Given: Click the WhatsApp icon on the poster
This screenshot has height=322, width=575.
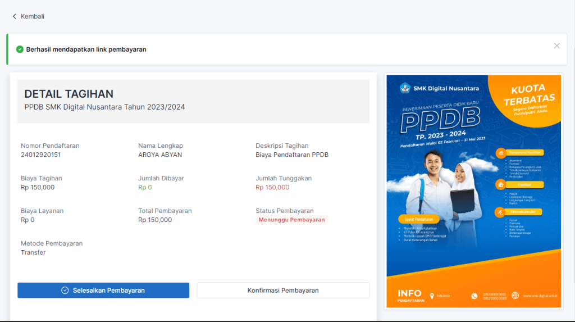Looking at the screenshot, I should click(x=474, y=296).
